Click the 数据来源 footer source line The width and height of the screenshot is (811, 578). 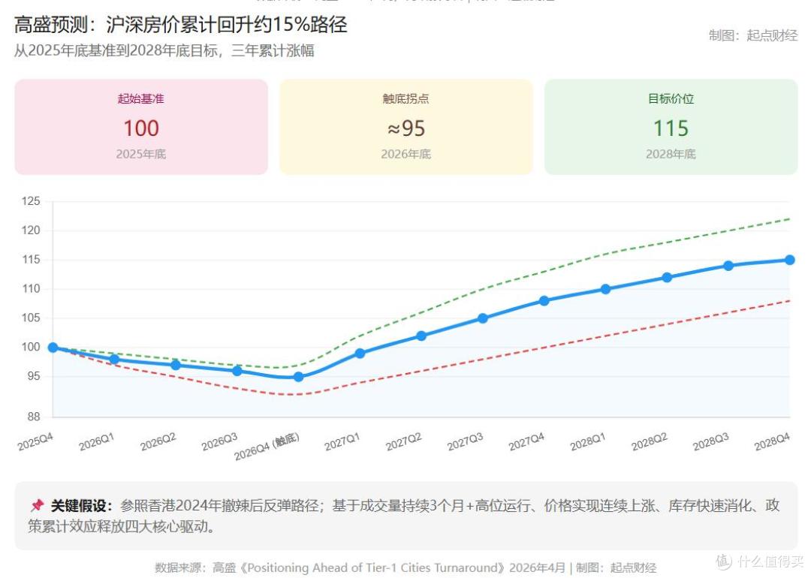[405, 567]
